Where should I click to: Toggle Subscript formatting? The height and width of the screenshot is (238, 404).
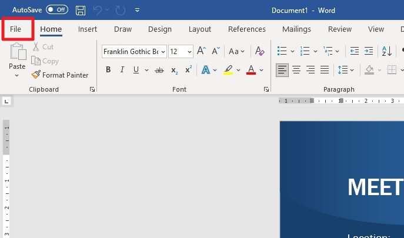point(175,71)
